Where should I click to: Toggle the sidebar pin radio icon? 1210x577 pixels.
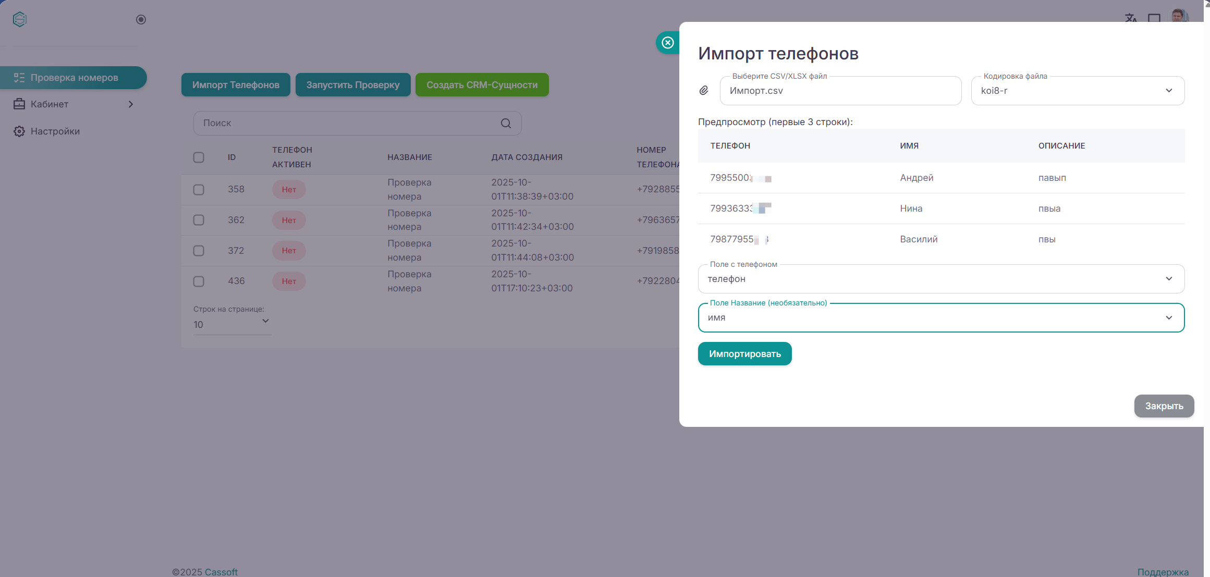pyautogui.click(x=141, y=20)
